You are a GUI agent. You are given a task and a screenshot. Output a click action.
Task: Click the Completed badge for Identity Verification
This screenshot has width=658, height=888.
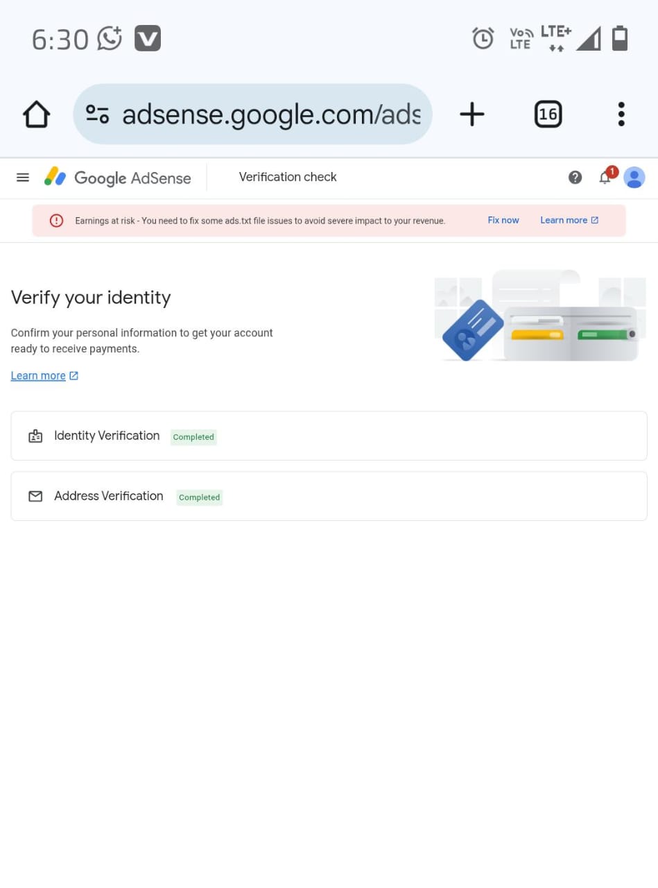click(x=193, y=437)
